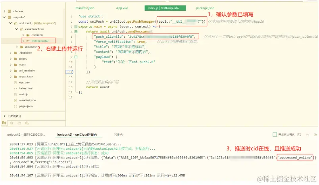Open the package.json editor tab
The width and height of the screenshot is (319, 185).
click(205, 8)
